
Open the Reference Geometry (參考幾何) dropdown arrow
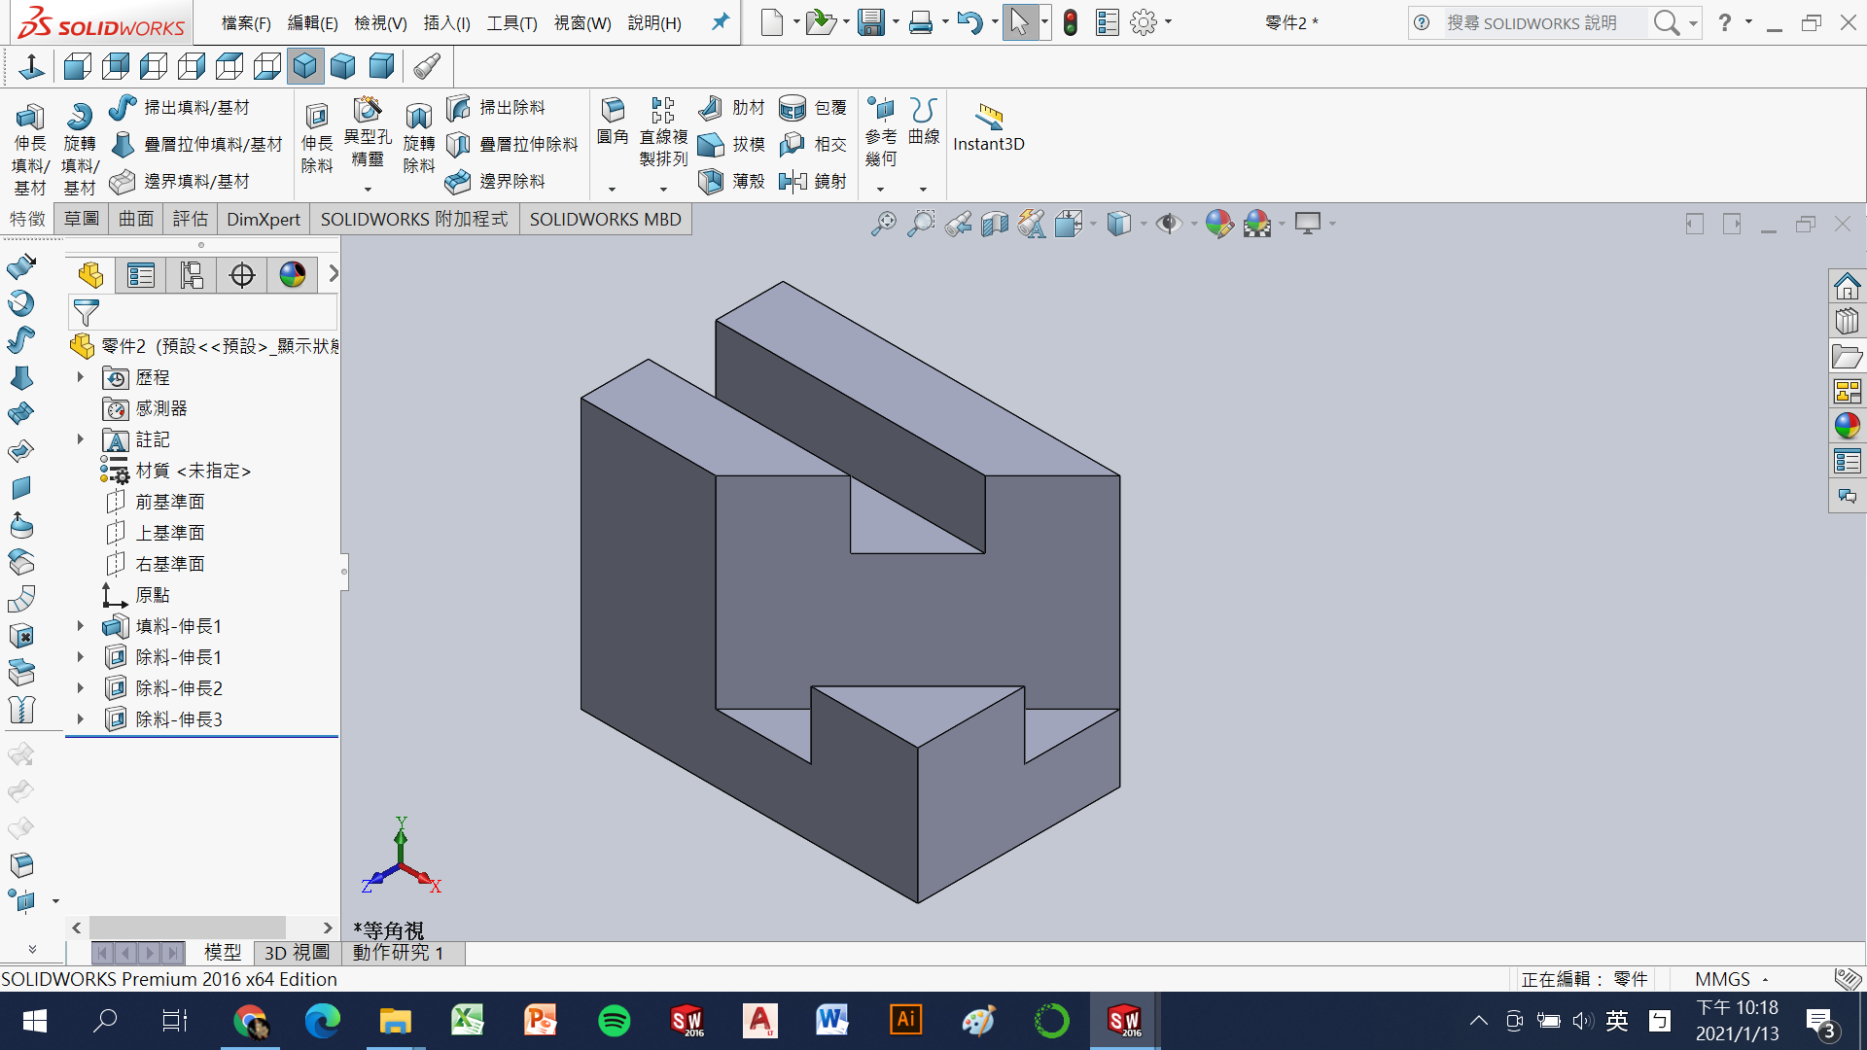coord(881,190)
